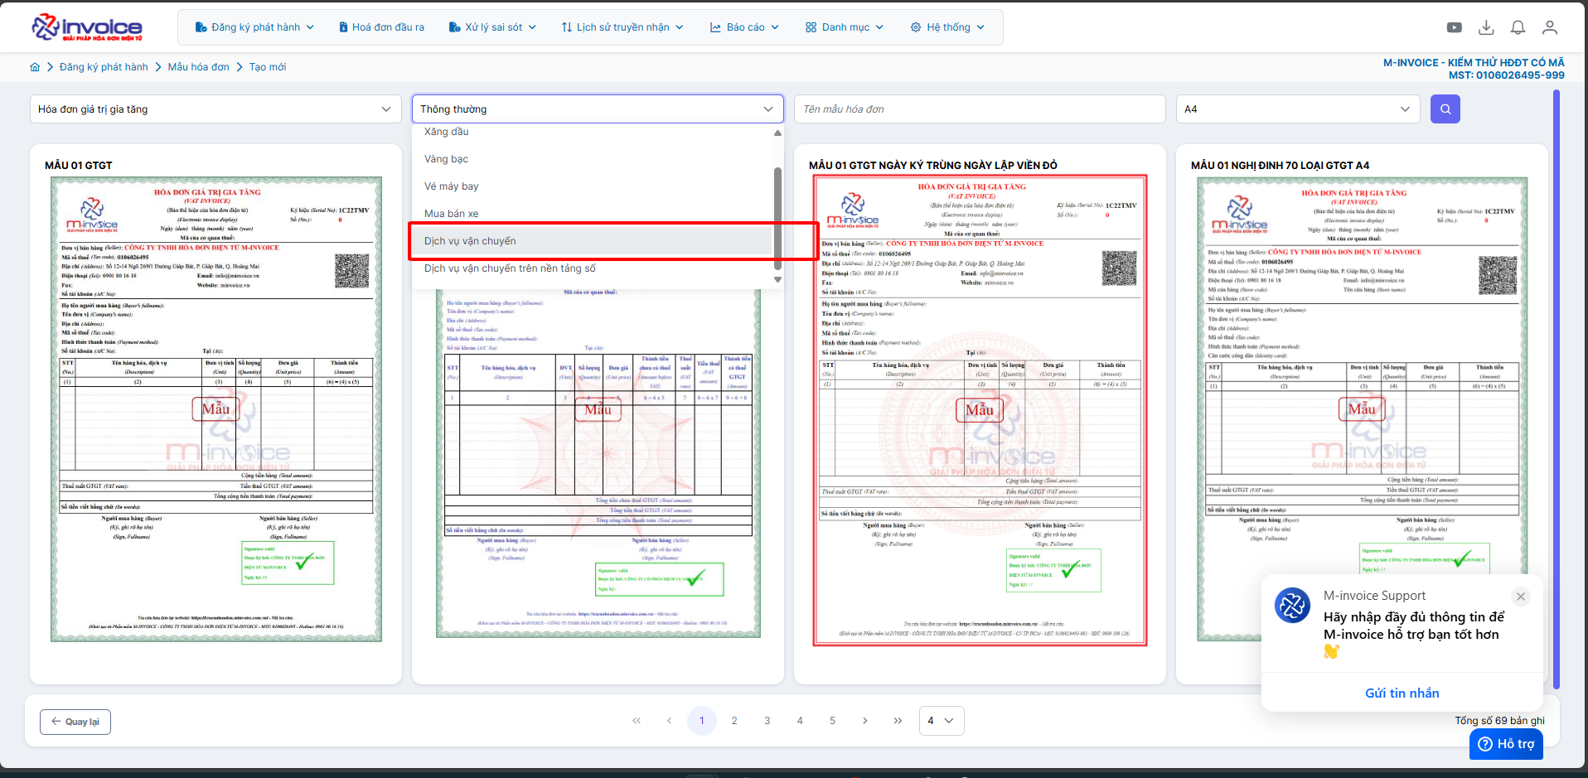Open the user account icon
Image resolution: width=1588 pixels, height=778 pixels.
[x=1549, y=27]
